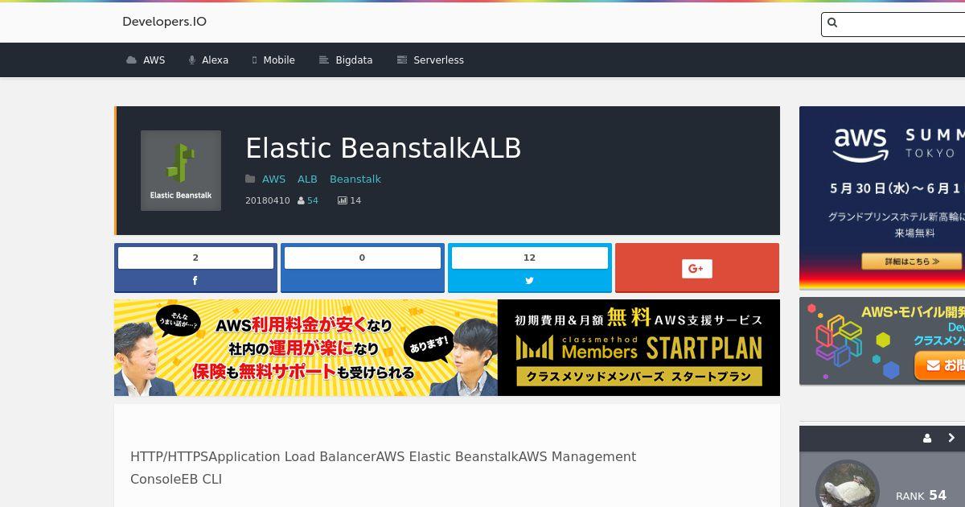Screen dimensions: 965x507
Task: Click the RANK 54 text
Action: pos(921,496)
